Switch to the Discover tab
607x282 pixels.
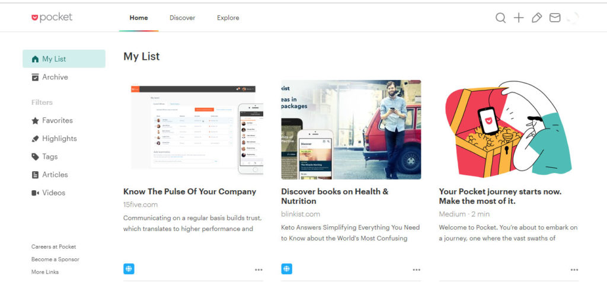[182, 18]
